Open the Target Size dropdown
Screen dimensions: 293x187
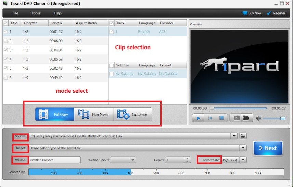tap(243, 160)
